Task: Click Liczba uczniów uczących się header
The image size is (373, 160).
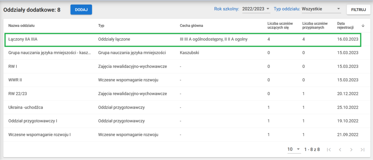Action: pos(279,26)
